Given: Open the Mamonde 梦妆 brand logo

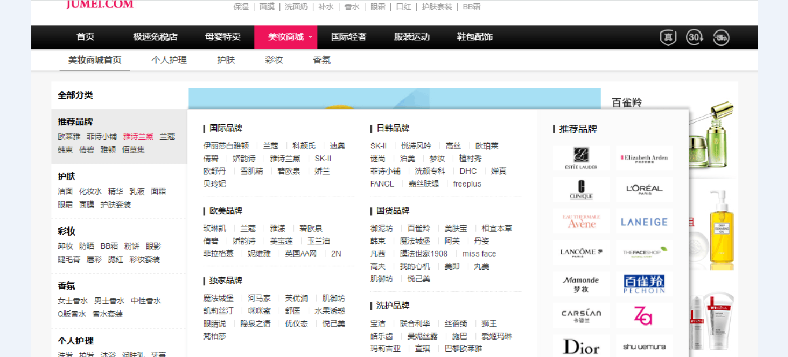Looking at the screenshot, I should pos(581,284).
